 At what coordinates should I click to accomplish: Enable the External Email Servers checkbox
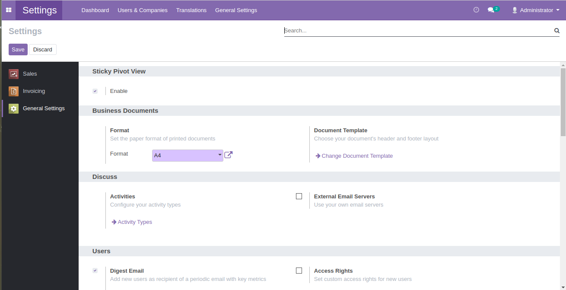pyautogui.click(x=299, y=196)
